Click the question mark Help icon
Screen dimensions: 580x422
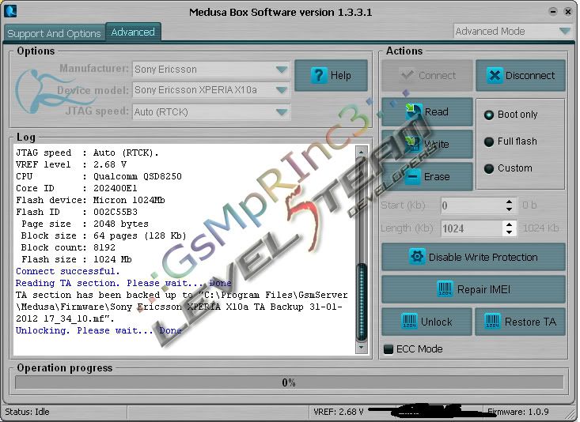pyautogui.click(x=319, y=75)
